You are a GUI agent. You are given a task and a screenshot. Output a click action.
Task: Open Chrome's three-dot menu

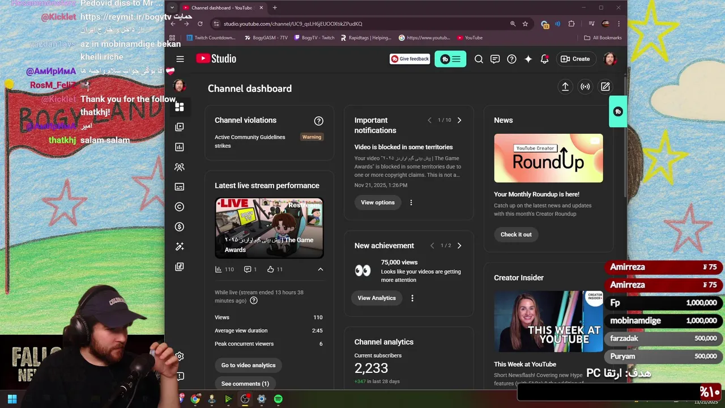pos(619,24)
